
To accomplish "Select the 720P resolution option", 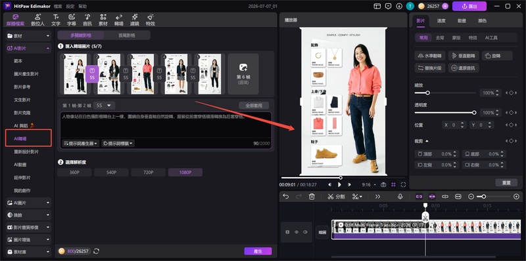I will (x=149, y=172).
